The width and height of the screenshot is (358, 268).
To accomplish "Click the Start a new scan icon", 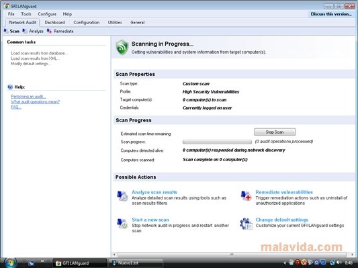I will point(122,224).
